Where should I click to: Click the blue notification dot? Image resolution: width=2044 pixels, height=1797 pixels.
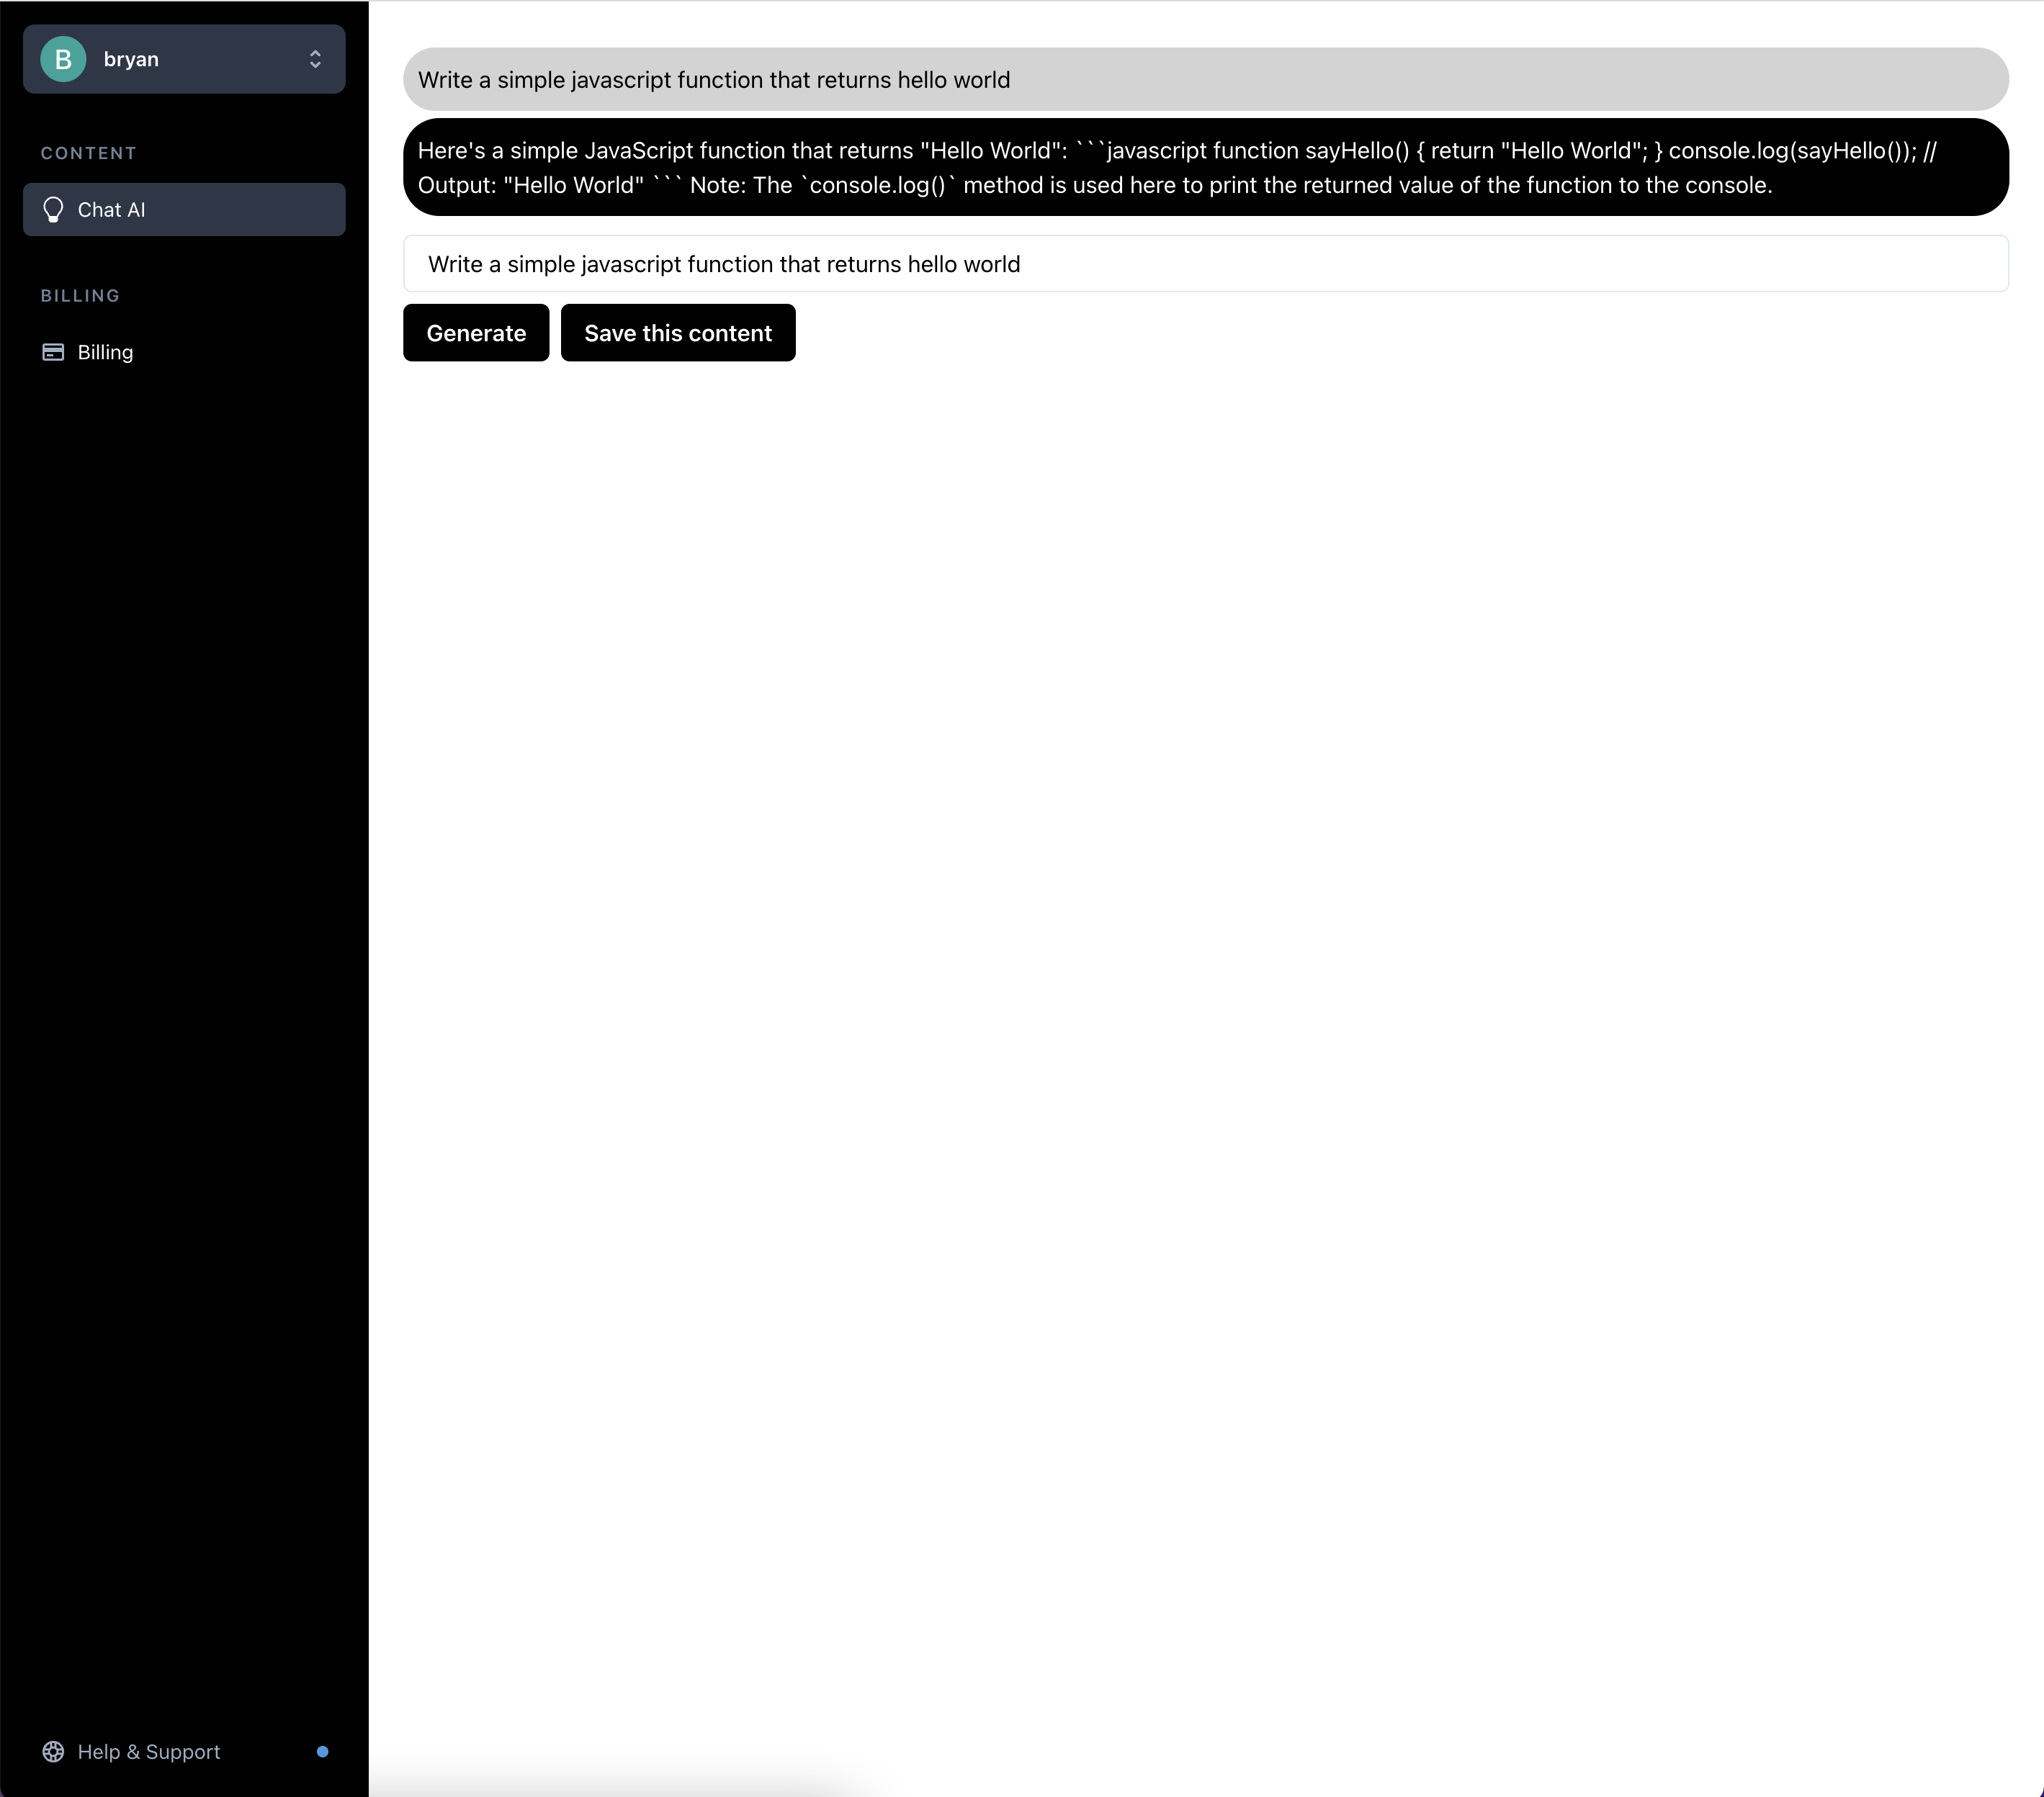322,1751
